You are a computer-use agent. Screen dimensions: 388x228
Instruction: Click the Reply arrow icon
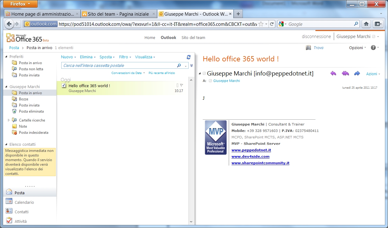pos(333,73)
